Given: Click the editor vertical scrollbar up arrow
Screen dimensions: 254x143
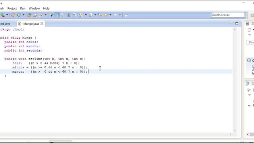Looking at the screenshot, I should [235, 29].
